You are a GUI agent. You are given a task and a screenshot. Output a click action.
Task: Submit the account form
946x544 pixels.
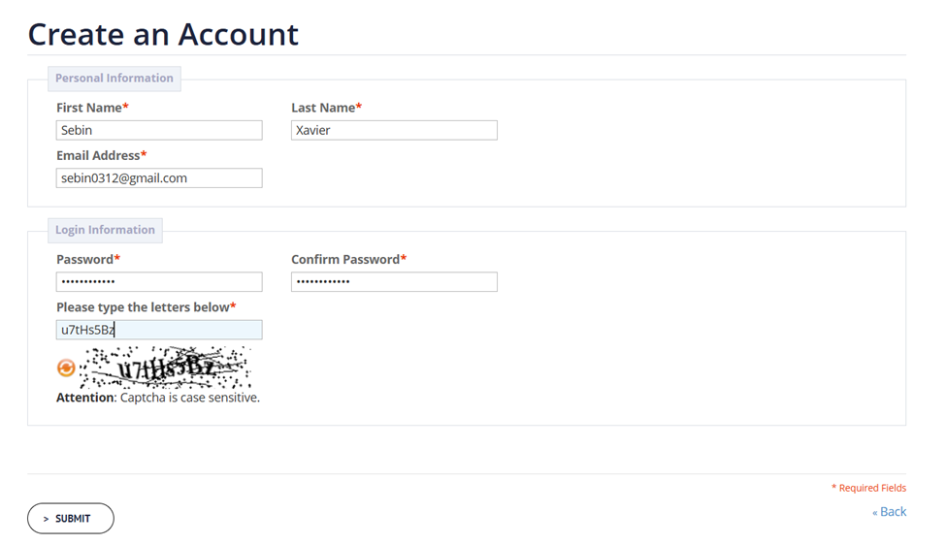71,519
